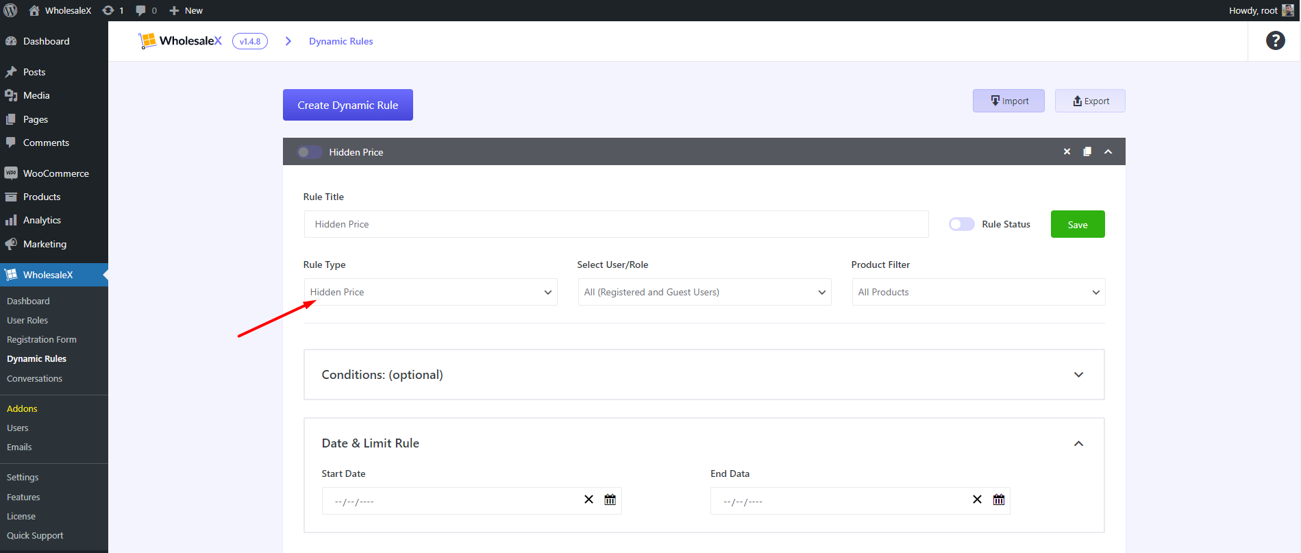The height and width of the screenshot is (553, 1301).
Task: Duplicate the Hidden Price rule
Action: tap(1087, 151)
